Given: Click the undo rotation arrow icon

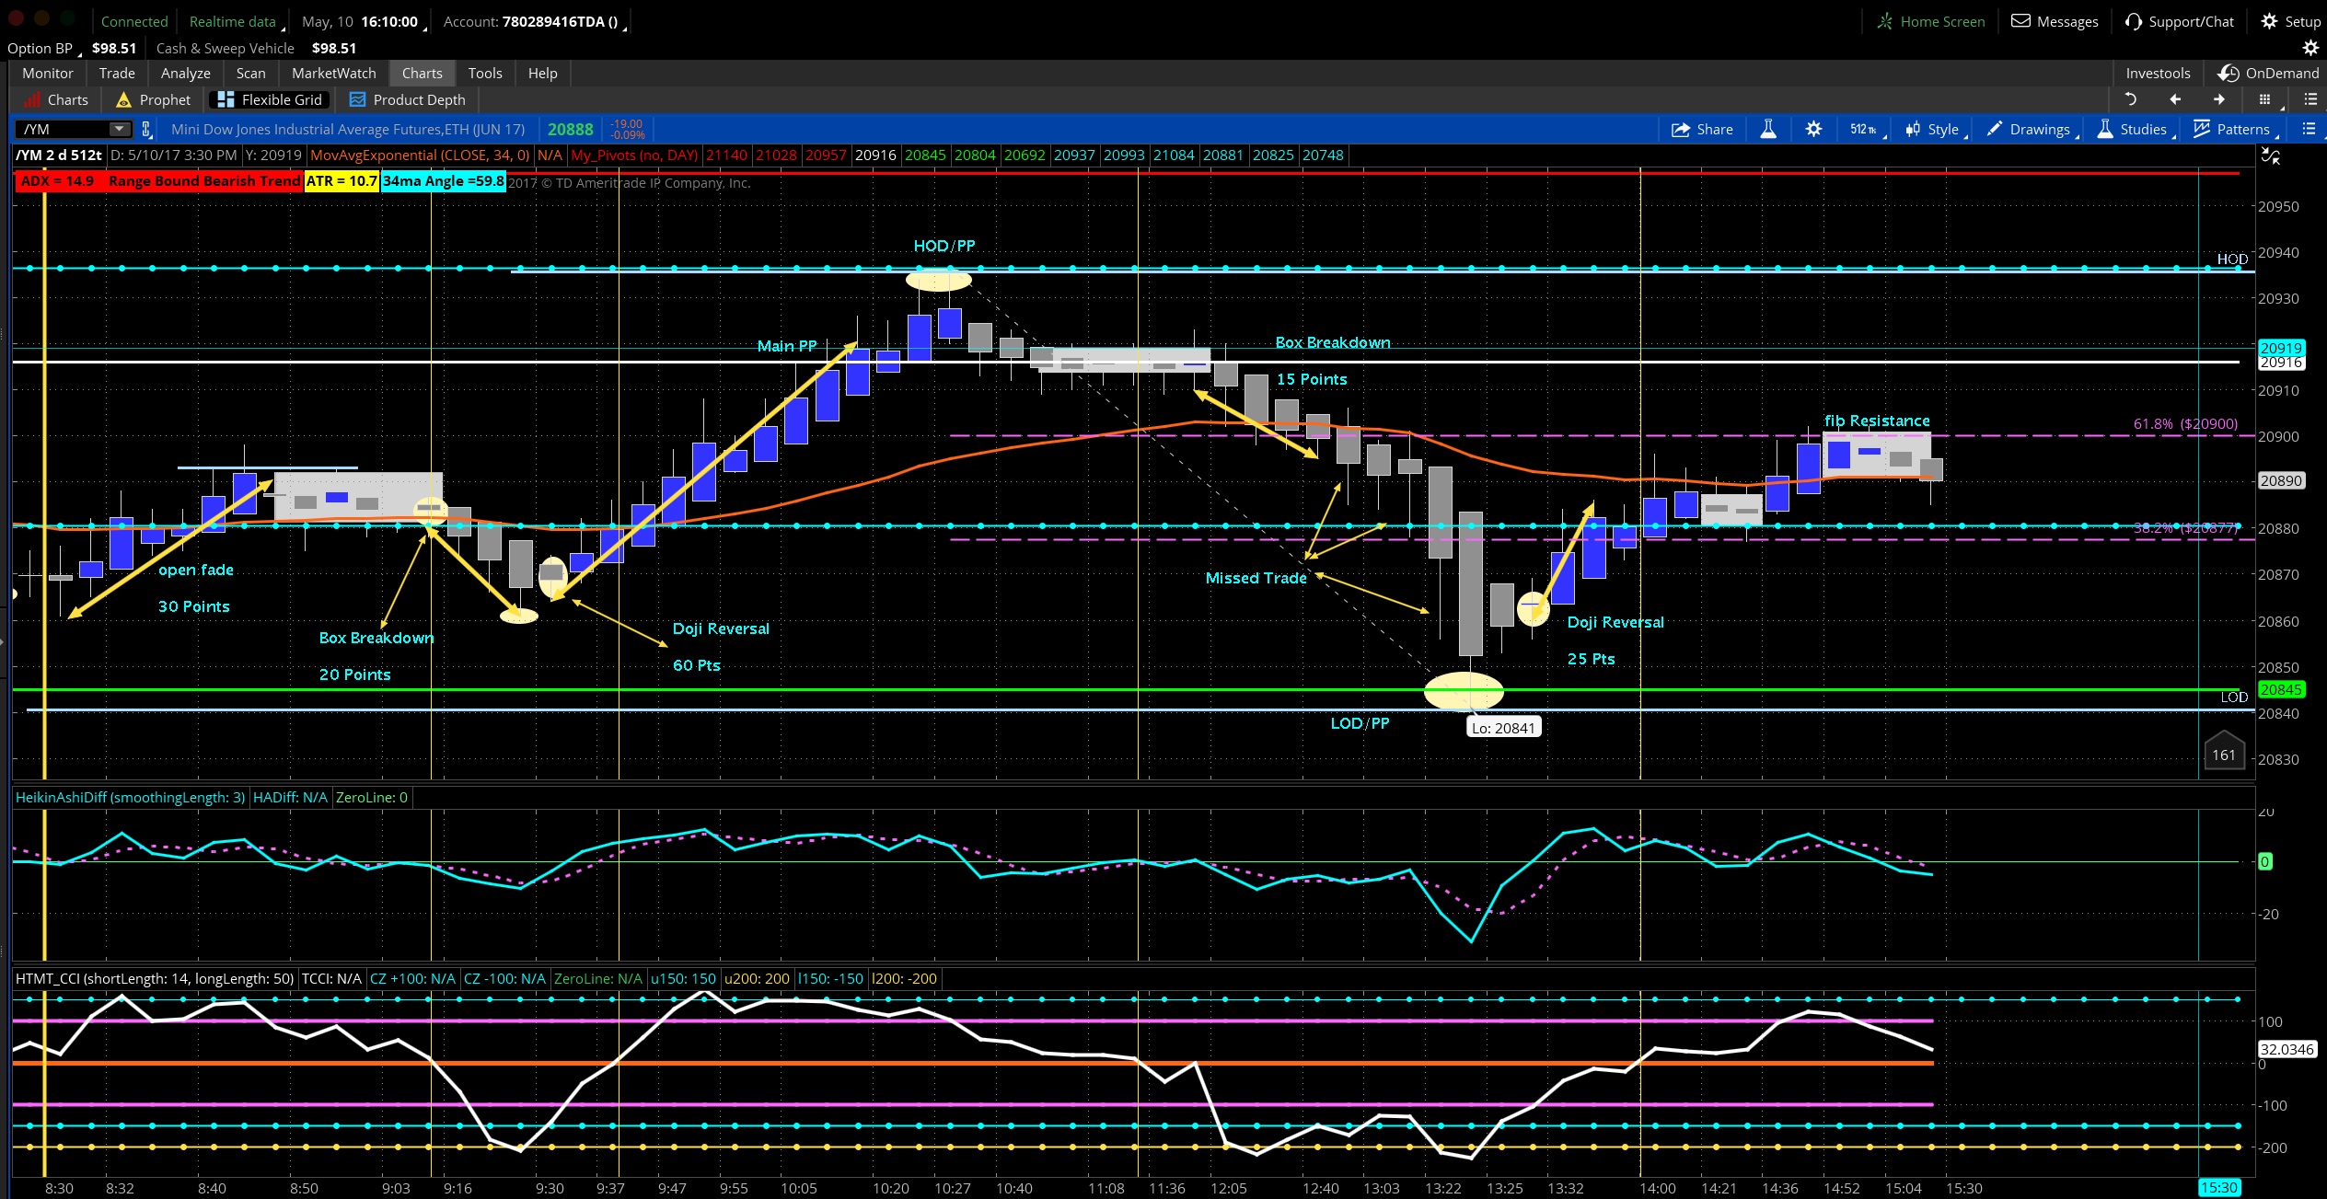Looking at the screenshot, I should 2130,99.
